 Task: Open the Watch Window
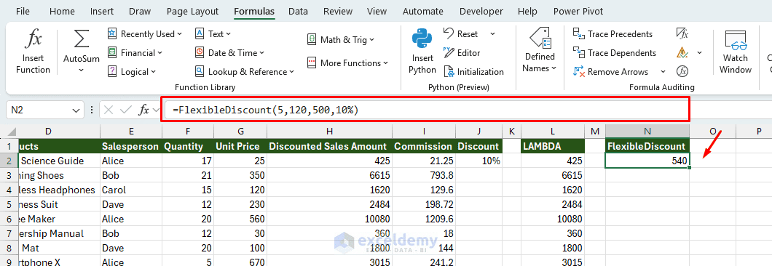pyautogui.click(x=735, y=52)
